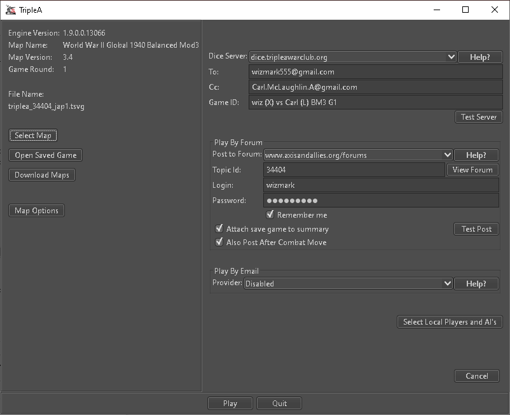Screen dimensions: 510x415
Task: Edit the Game ID field
Action: click(x=376, y=102)
